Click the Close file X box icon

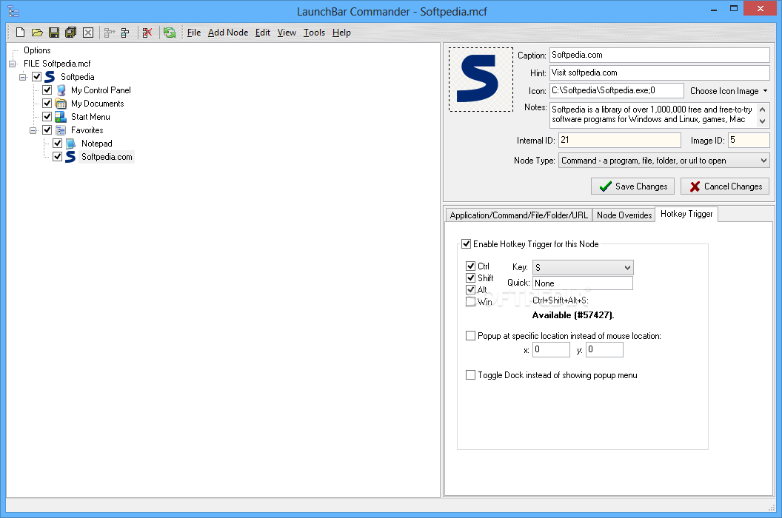point(88,33)
